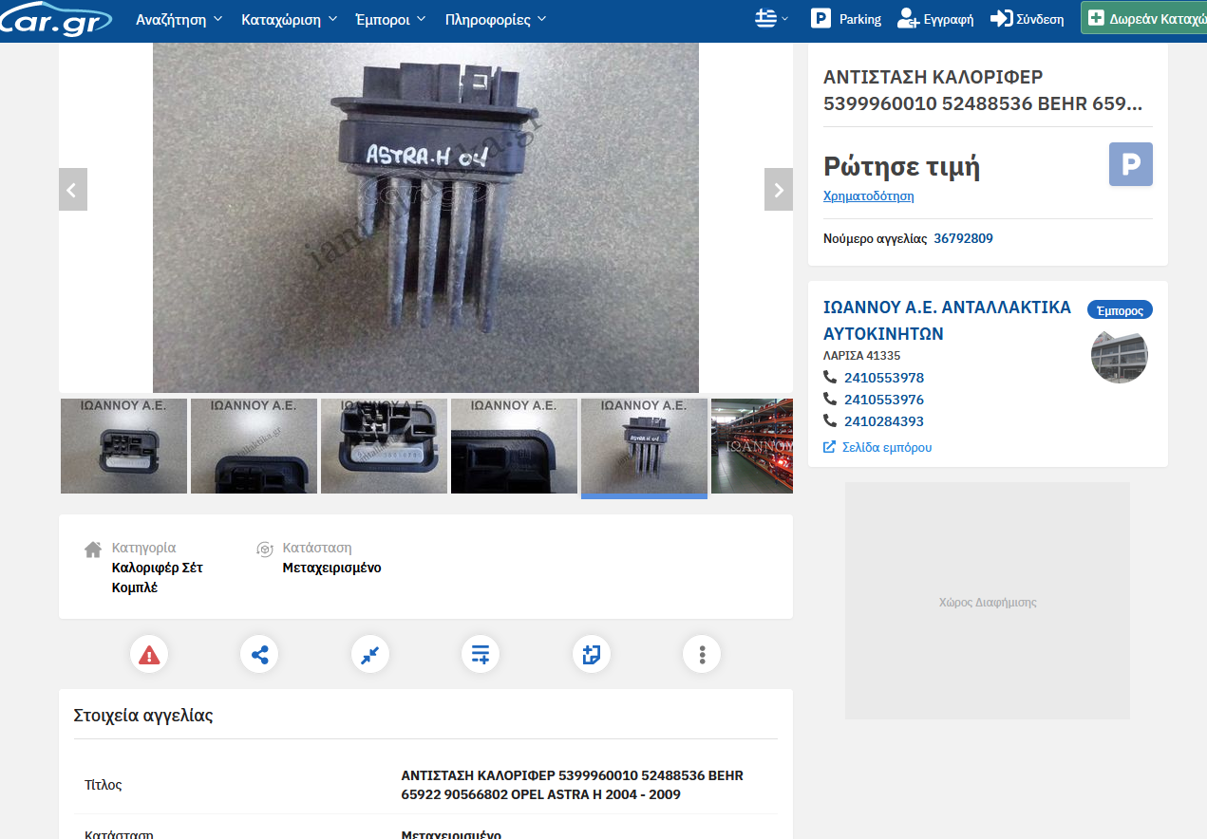The image size is (1207, 839).
Task: Expand the Καταχώριση menu
Action: 289,19
